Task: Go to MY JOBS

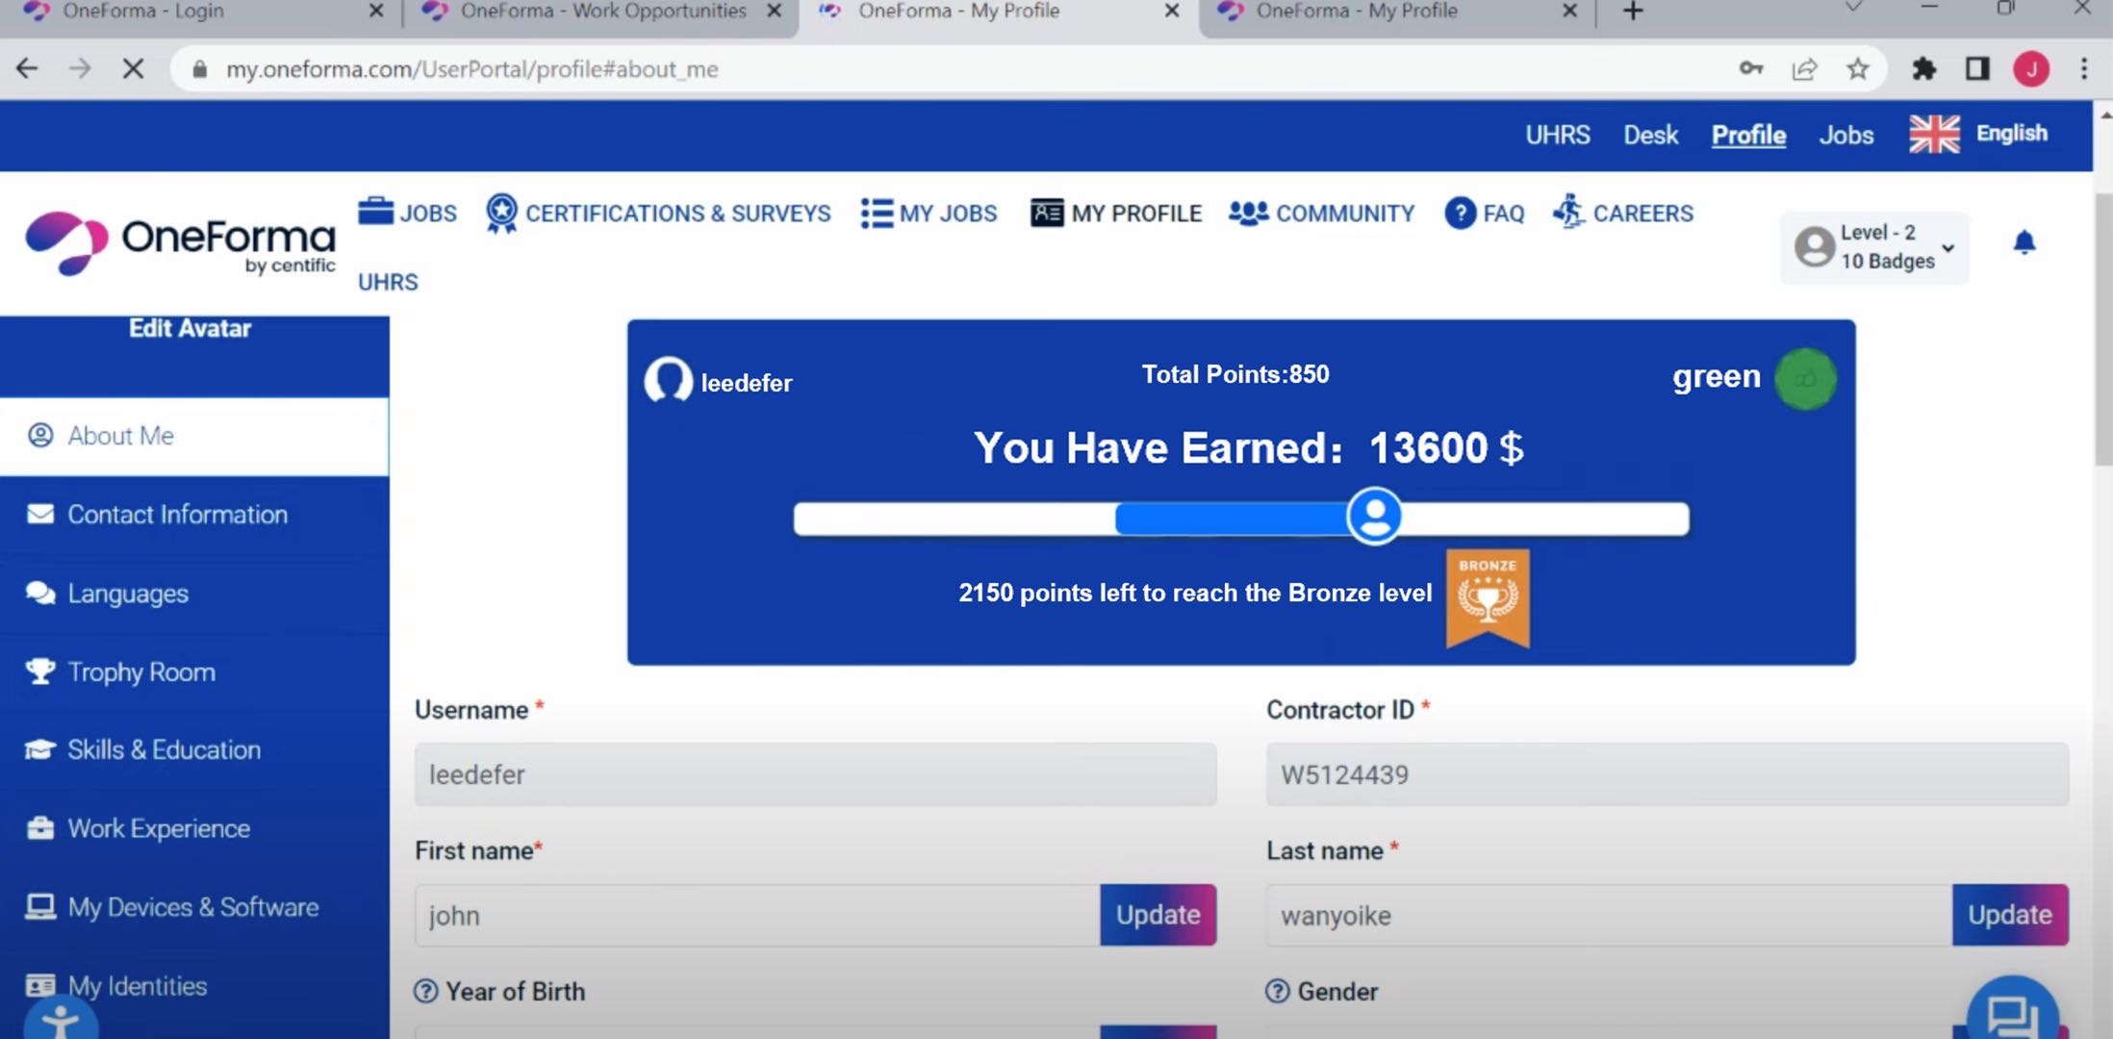Action: pos(929,213)
